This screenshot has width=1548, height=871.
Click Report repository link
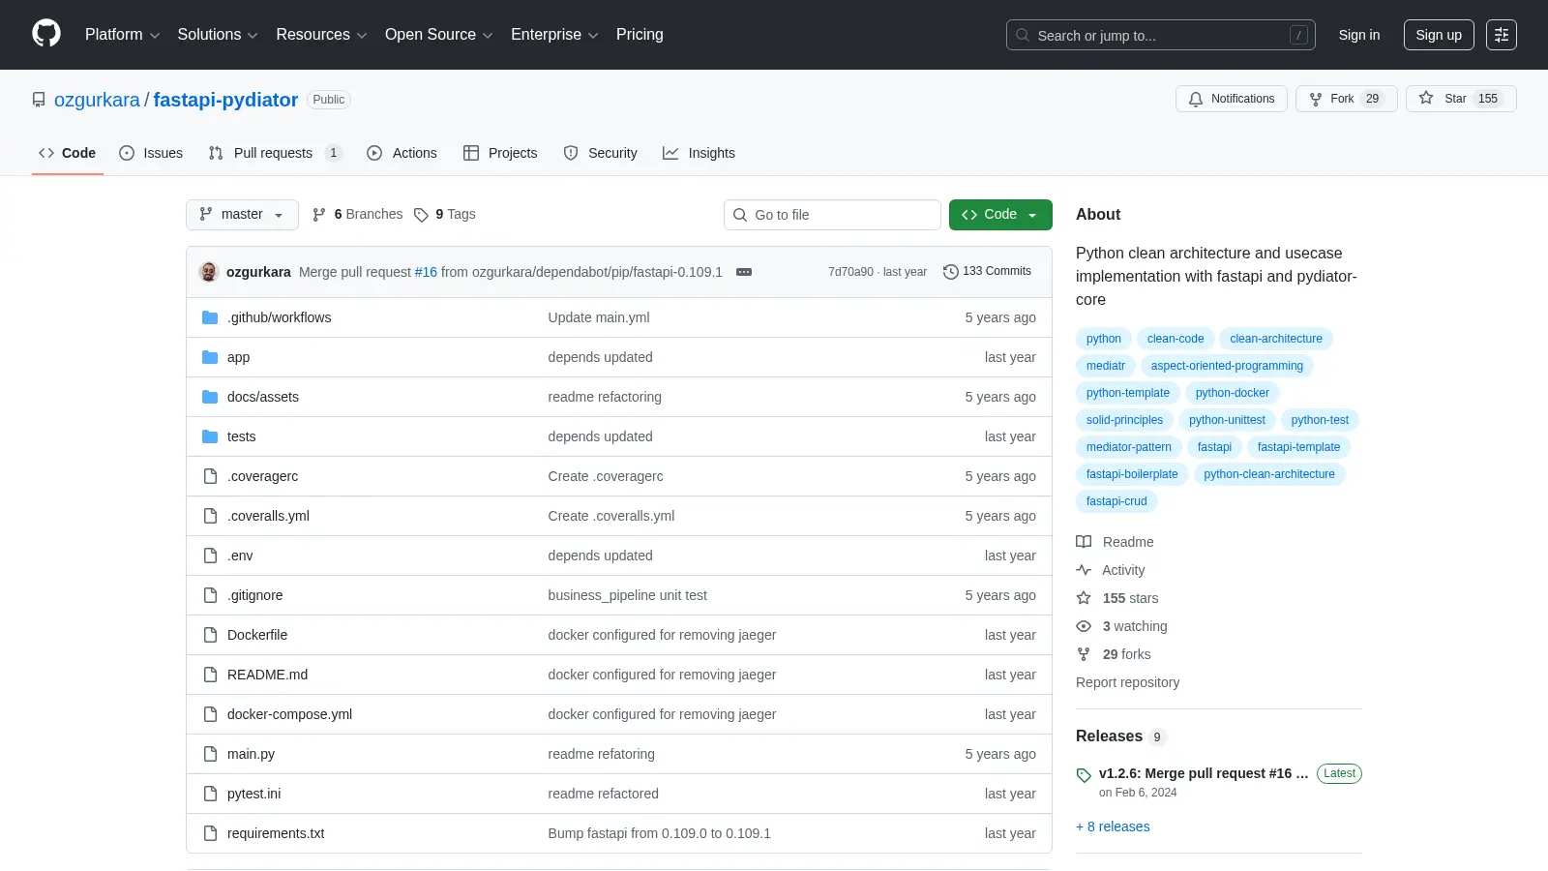[1127, 682]
